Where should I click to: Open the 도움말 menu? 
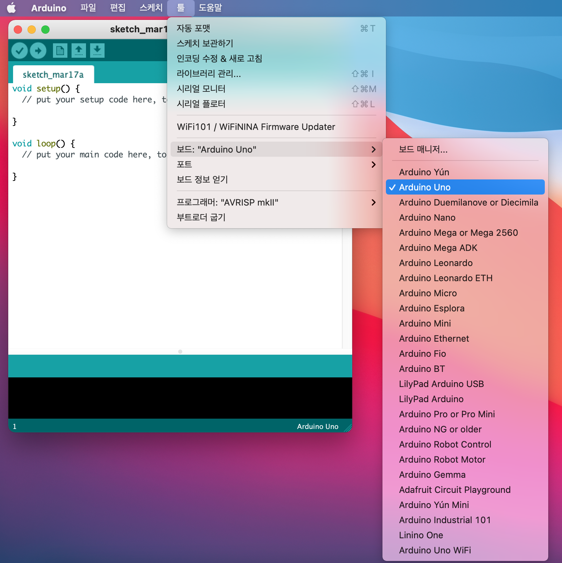coord(210,8)
